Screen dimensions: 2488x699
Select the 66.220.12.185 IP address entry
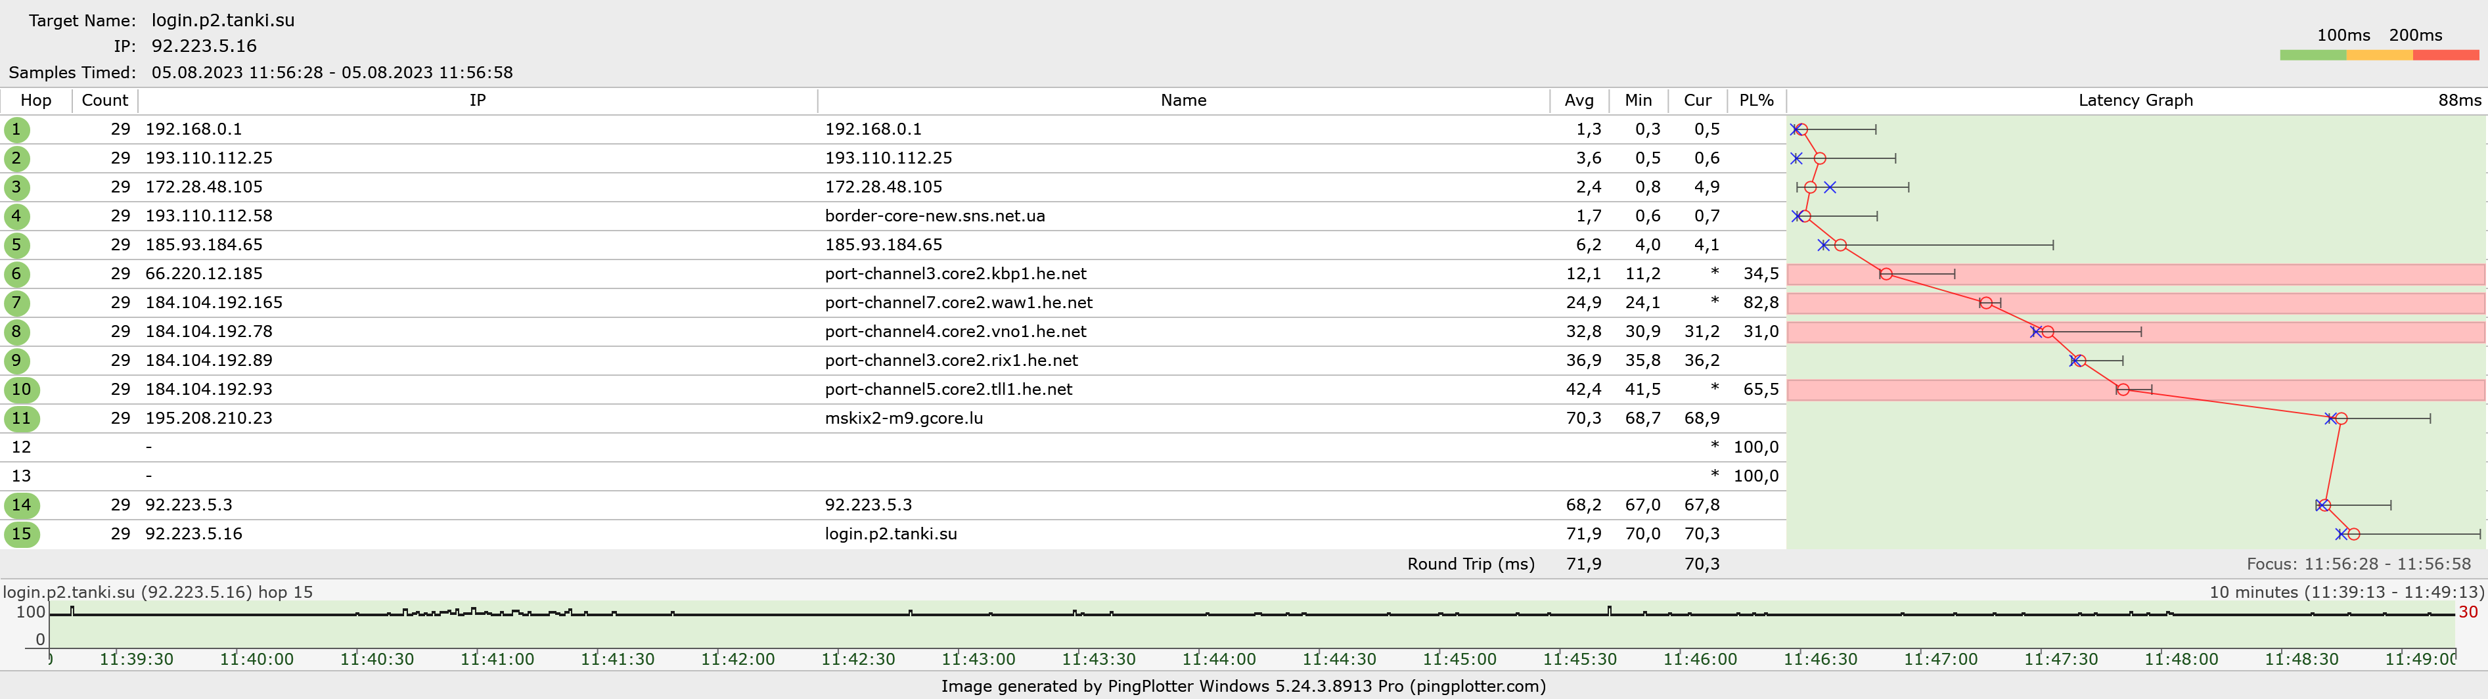tap(204, 274)
